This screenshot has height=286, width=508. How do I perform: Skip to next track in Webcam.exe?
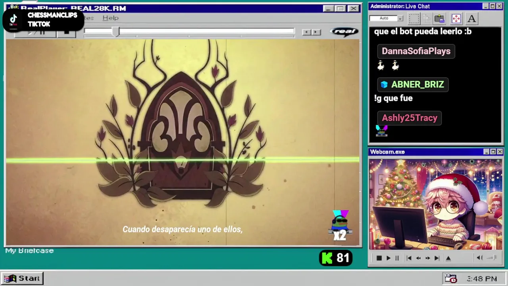pyautogui.click(x=437, y=258)
